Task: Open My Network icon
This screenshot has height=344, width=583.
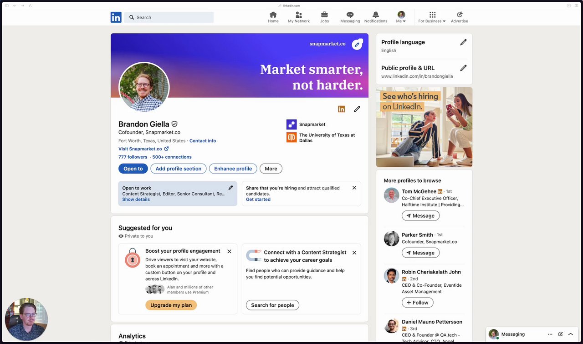Action: pos(299,17)
